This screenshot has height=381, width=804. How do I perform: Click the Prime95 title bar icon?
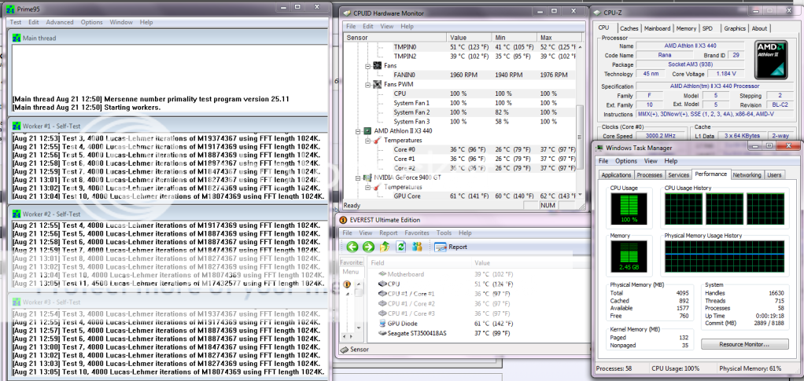tap(11, 9)
